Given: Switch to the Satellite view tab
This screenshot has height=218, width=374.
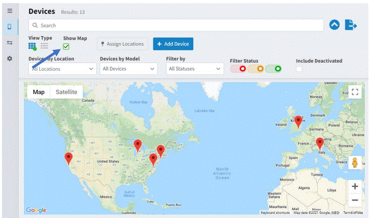Looking at the screenshot, I should pyautogui.click(x=66, y=92).
